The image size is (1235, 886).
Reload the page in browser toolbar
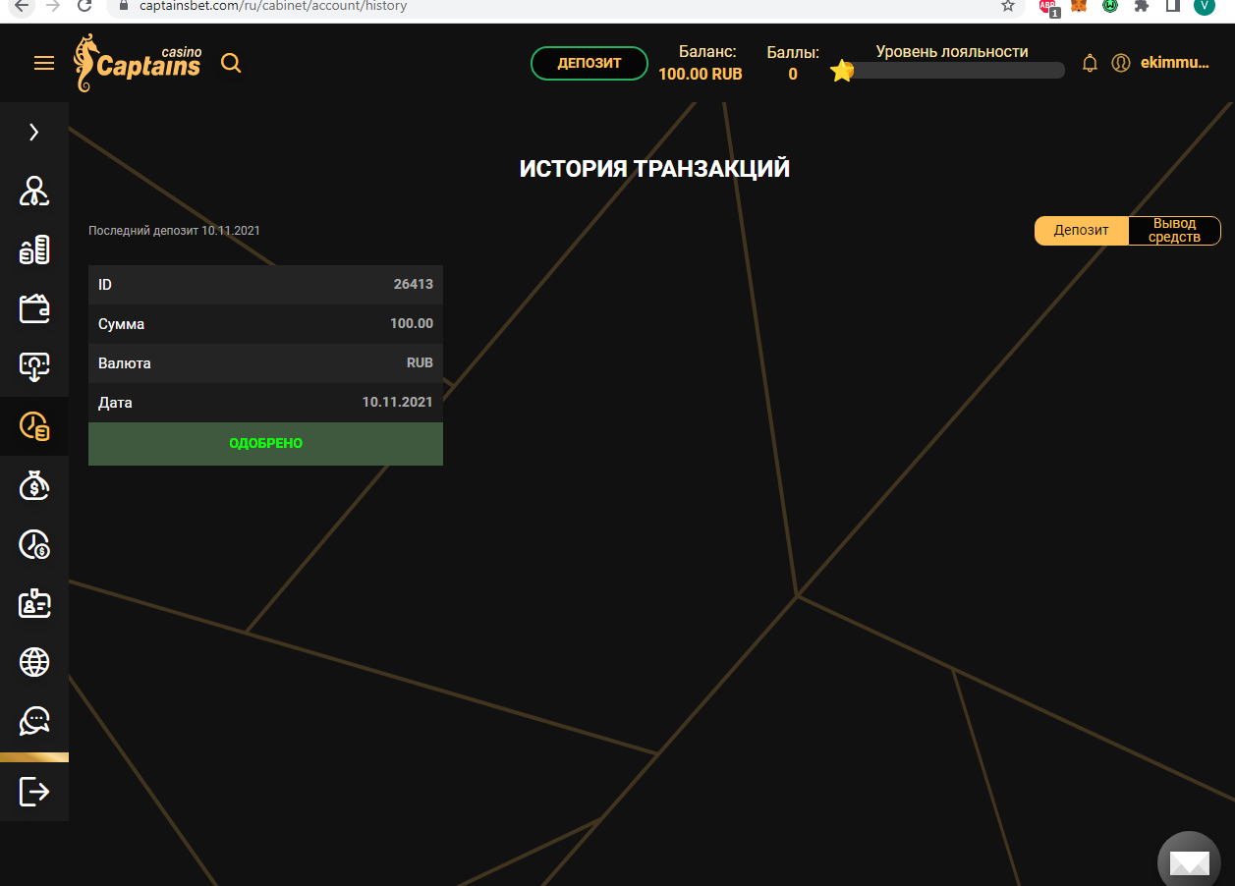(84, 6)
